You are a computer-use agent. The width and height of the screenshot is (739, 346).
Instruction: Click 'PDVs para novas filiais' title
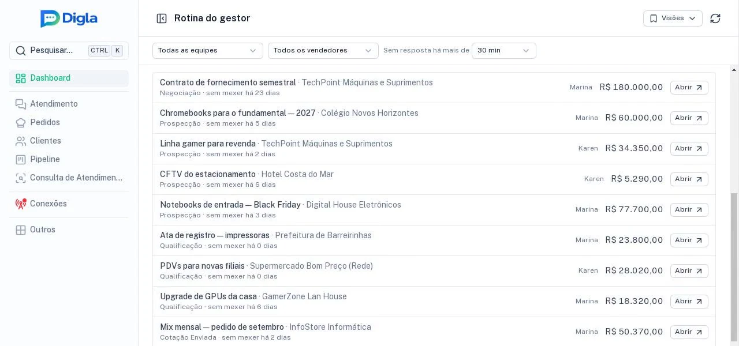[x=202, y=266]
